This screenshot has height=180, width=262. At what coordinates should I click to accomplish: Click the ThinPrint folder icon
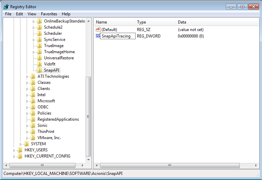click(x=33, y=132)
